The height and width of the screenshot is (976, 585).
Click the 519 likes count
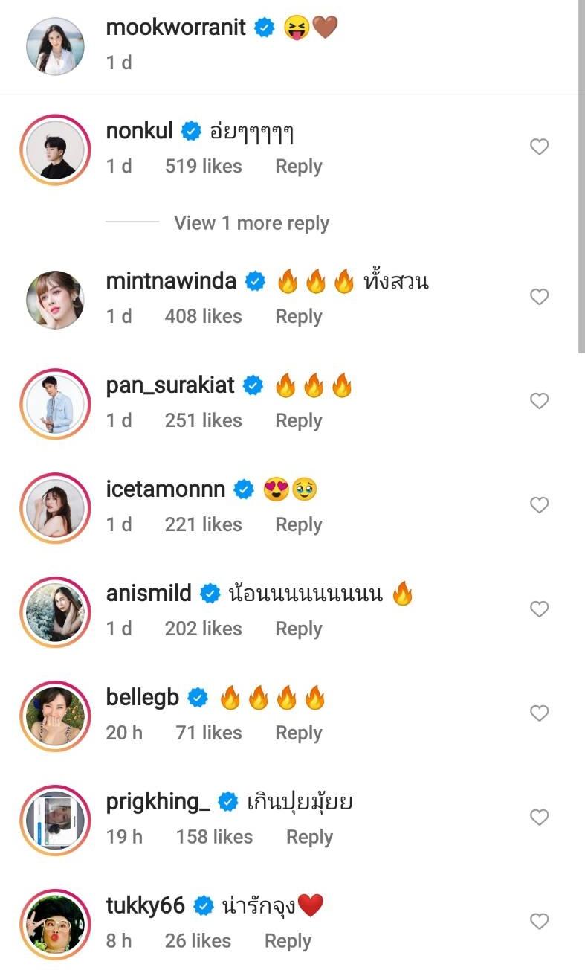pos(203,167)
